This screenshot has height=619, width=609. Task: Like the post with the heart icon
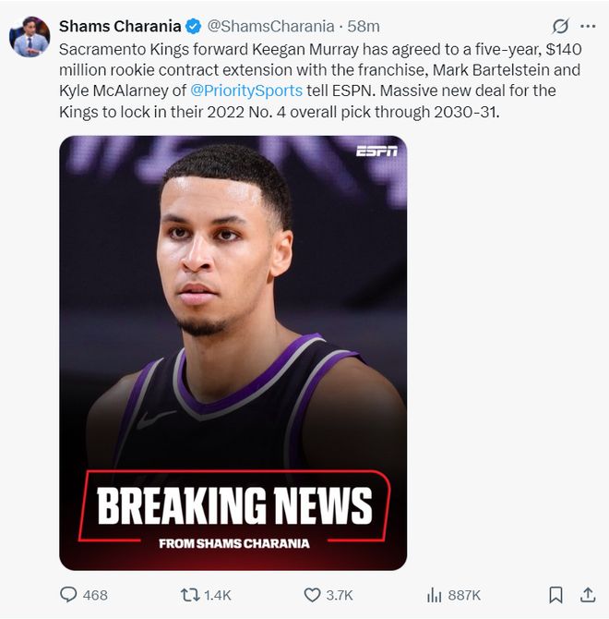click(x=312, y=595)
